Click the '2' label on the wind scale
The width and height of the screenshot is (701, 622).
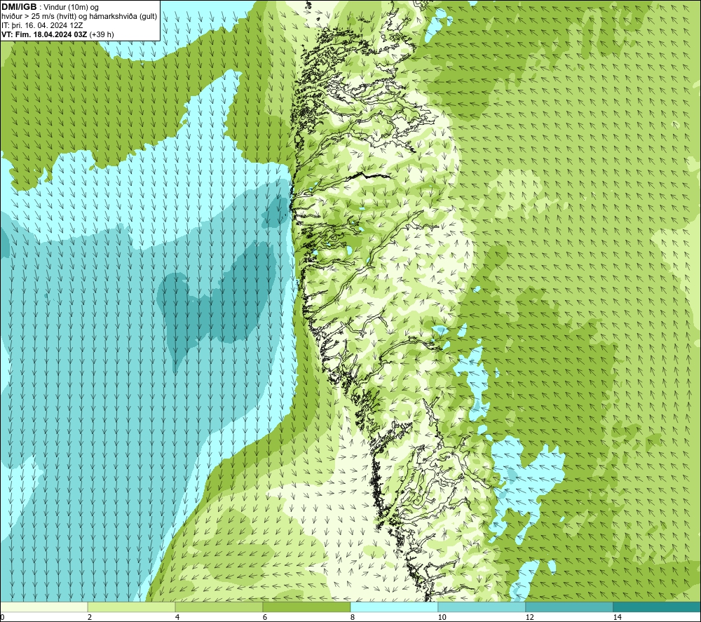coord(90,617)
